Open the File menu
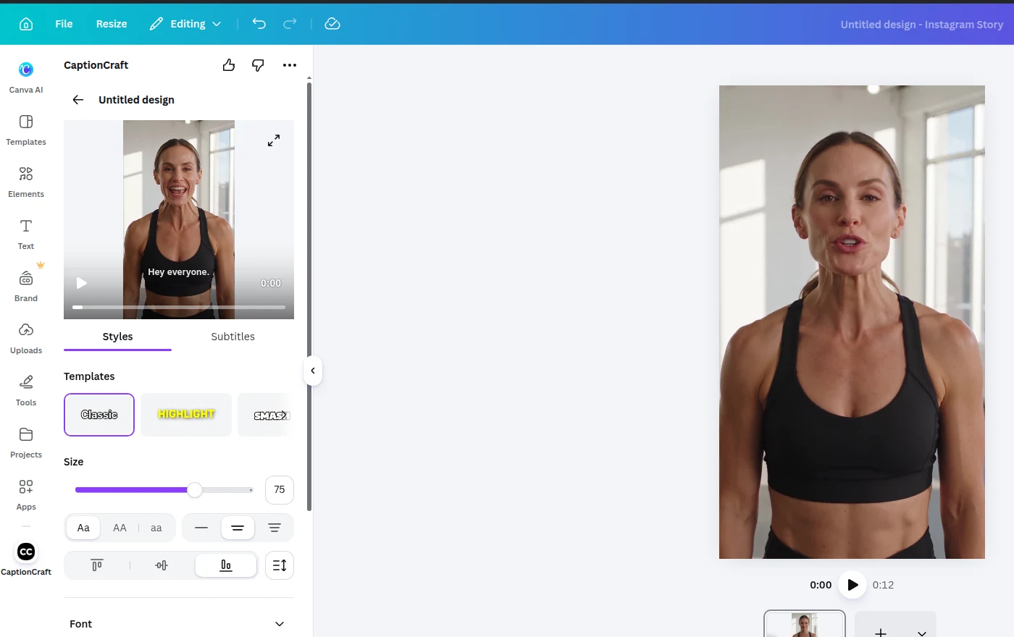Image resolution: width=1014 pixels, height=637 pixels. click(x=64, y=24)
